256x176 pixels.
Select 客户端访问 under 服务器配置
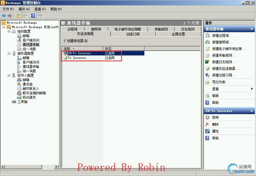[x=31, y=62]
